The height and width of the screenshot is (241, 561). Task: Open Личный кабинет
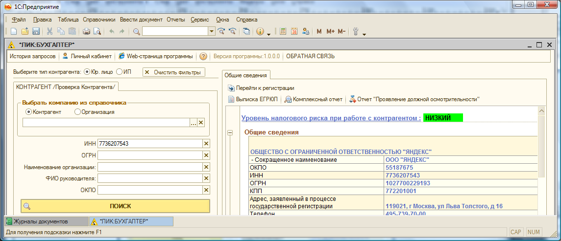[x=87, y=56]
